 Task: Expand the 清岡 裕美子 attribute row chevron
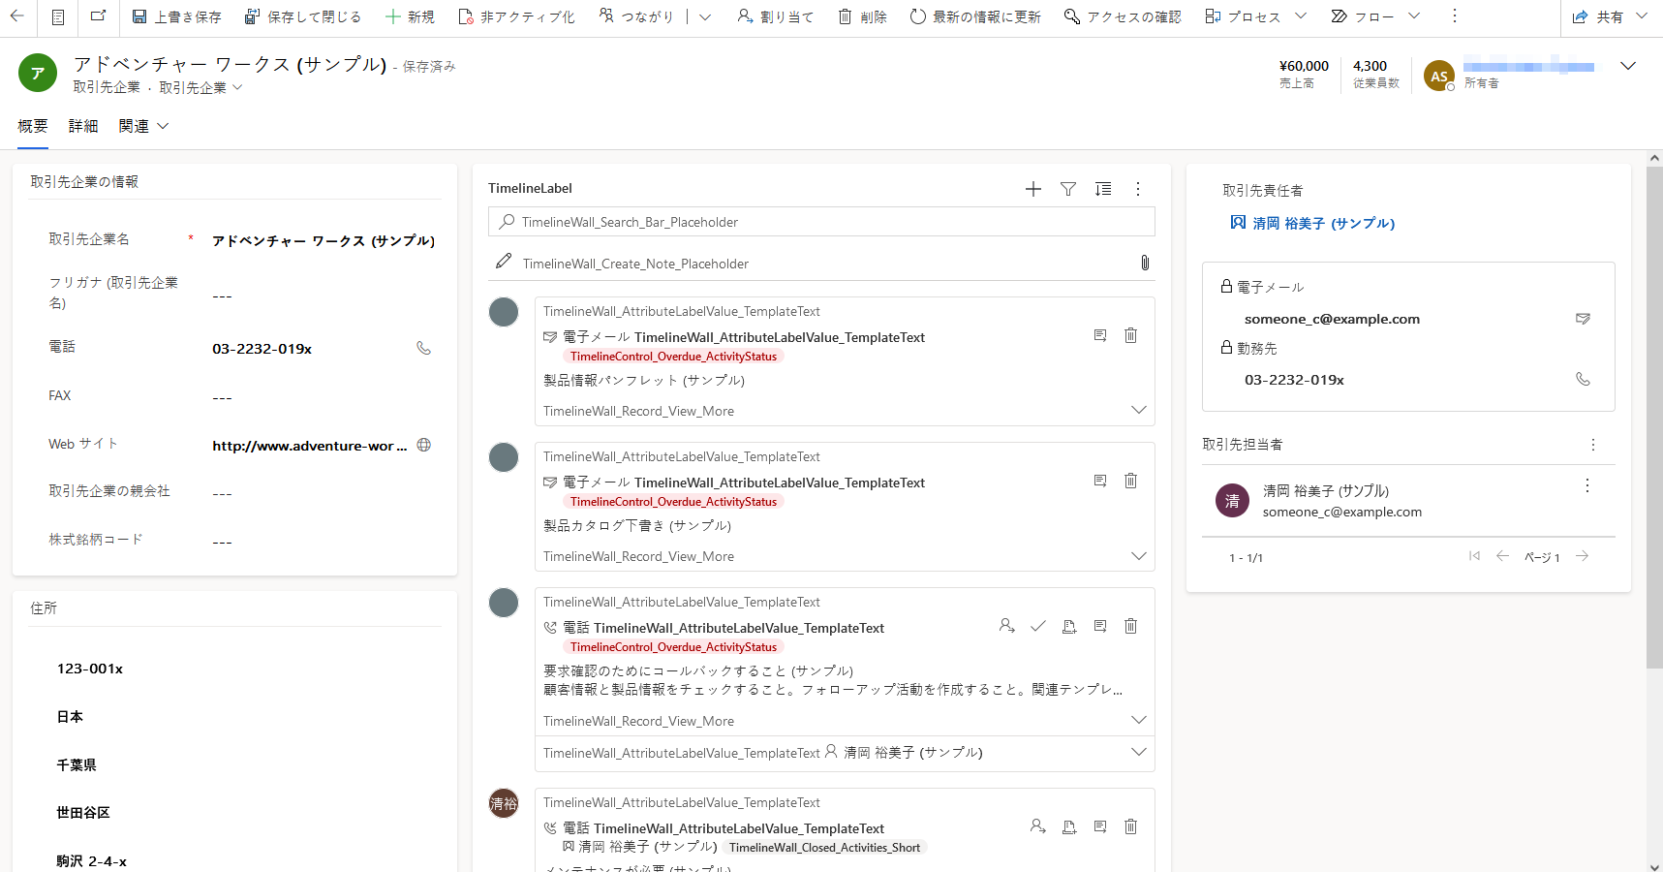click(1139, 752)
